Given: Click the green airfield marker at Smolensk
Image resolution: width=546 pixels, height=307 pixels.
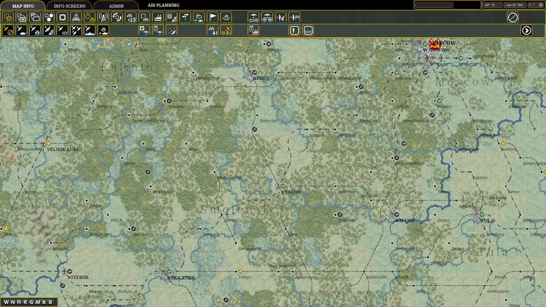Looking at the screenshot, I should click(x=169, y=271).
